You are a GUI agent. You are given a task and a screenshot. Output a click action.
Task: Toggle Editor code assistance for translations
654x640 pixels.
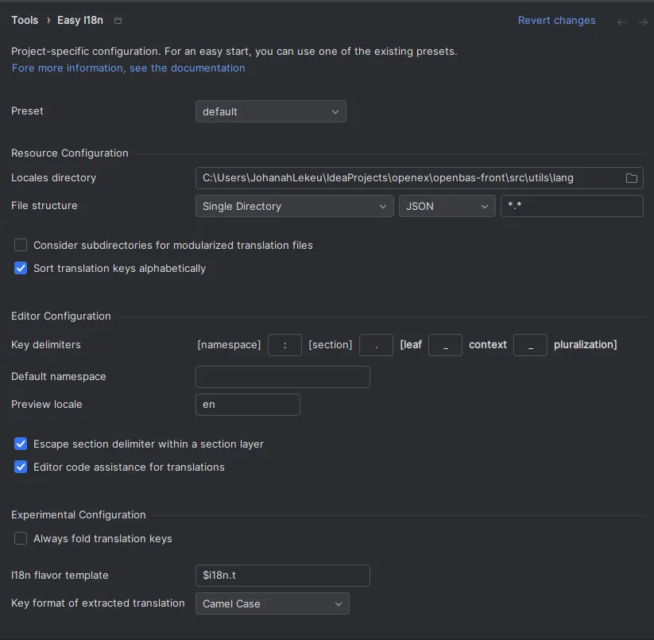click(21, 467)
